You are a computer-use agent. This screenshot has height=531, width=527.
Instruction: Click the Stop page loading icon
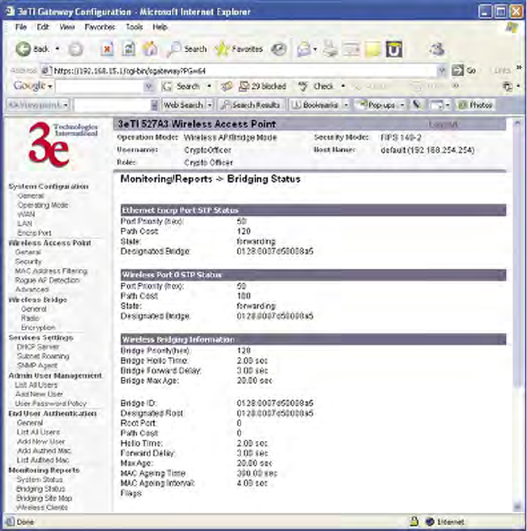tap(107, 50)
